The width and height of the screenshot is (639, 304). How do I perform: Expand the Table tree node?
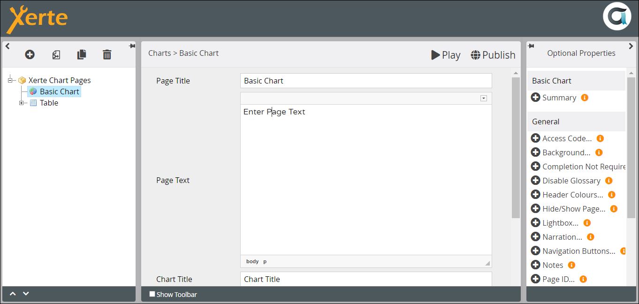pos(22,103)
